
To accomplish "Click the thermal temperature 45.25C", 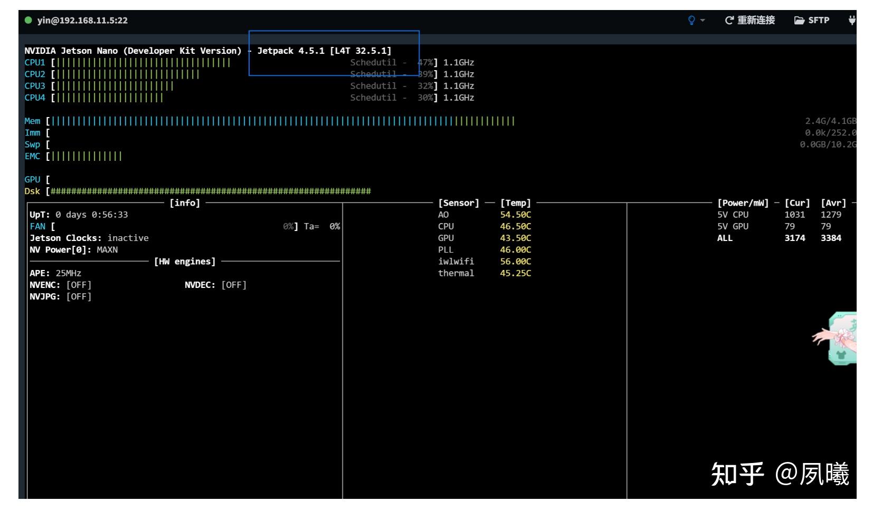I will pyautogui.click(x=516, y=273).
